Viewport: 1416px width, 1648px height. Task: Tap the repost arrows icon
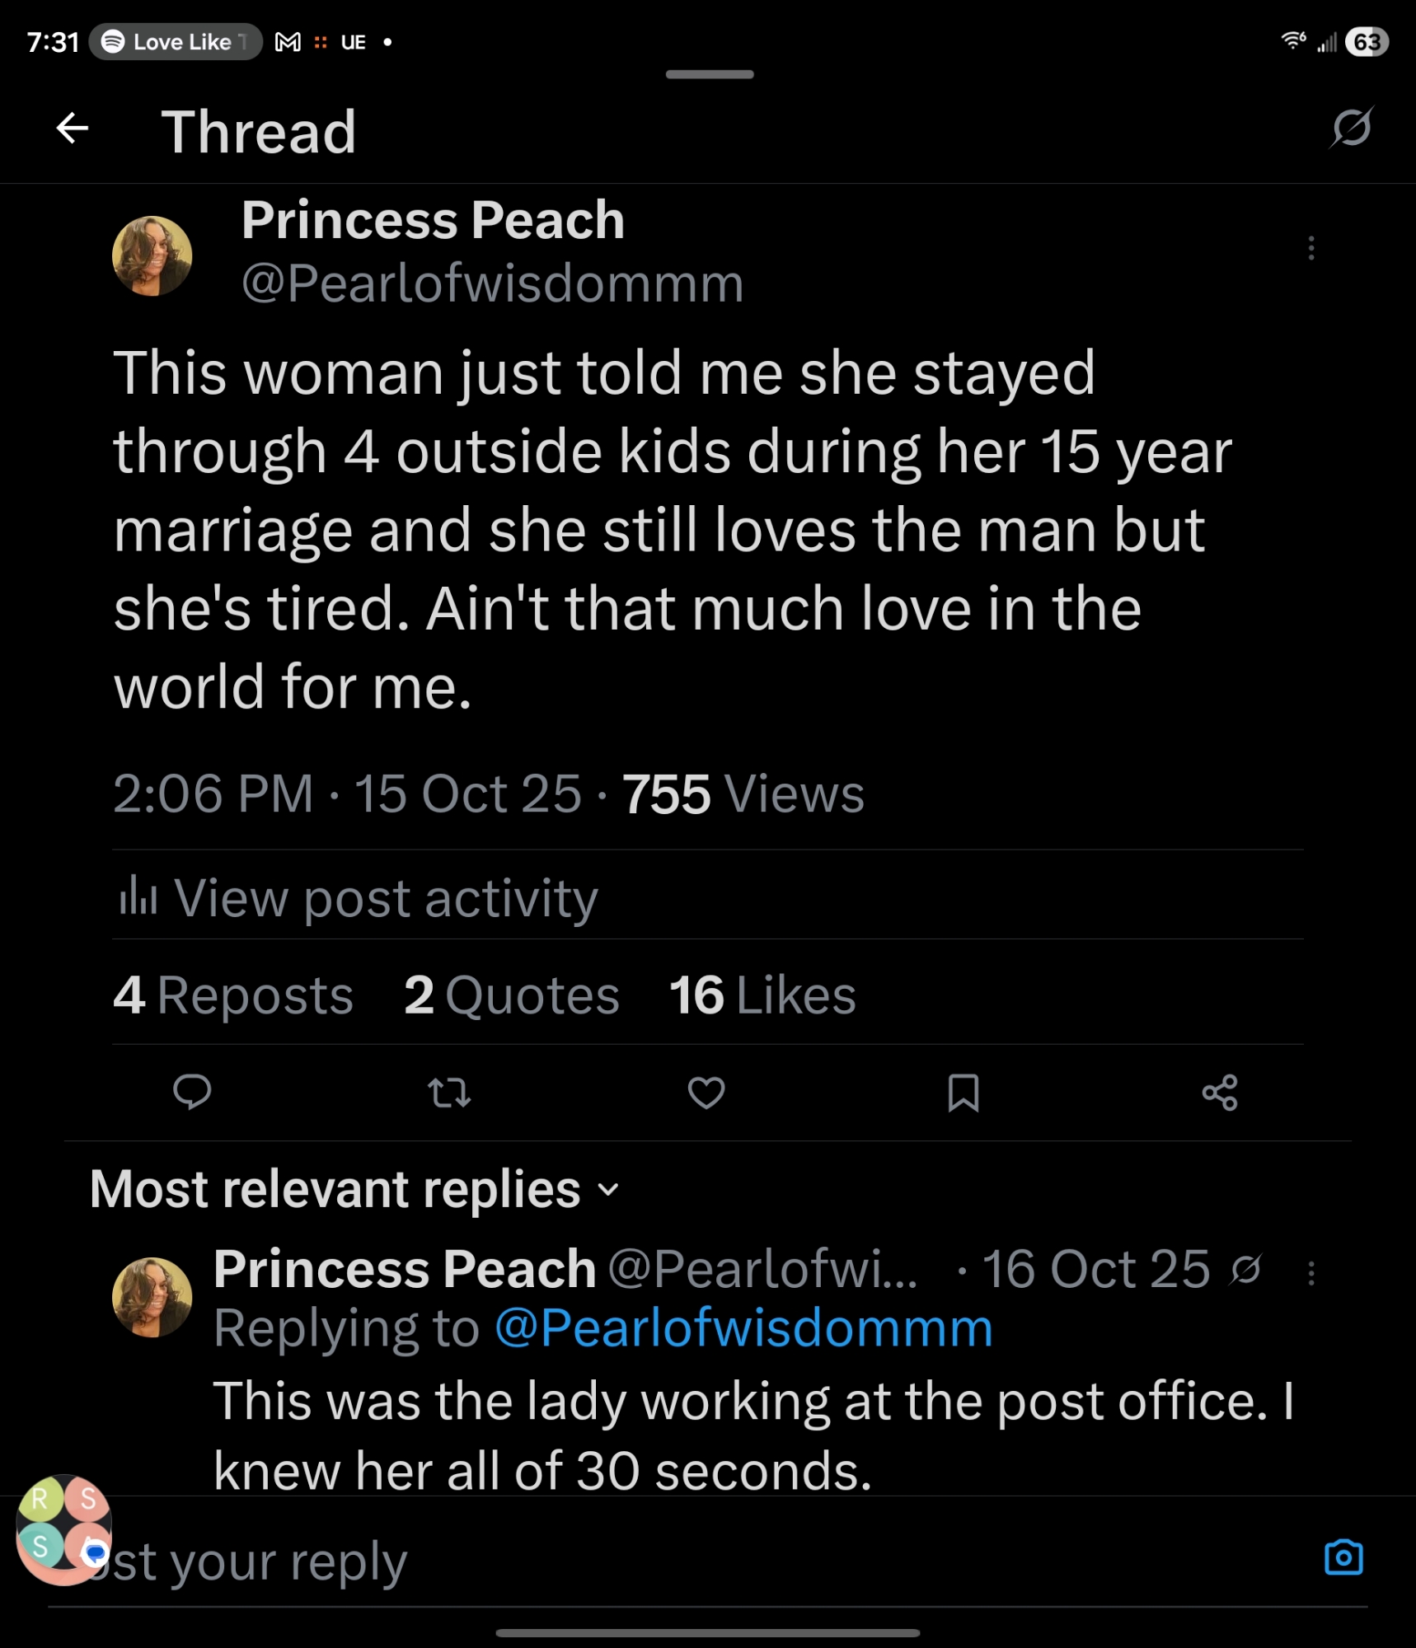click(449, 1093)
